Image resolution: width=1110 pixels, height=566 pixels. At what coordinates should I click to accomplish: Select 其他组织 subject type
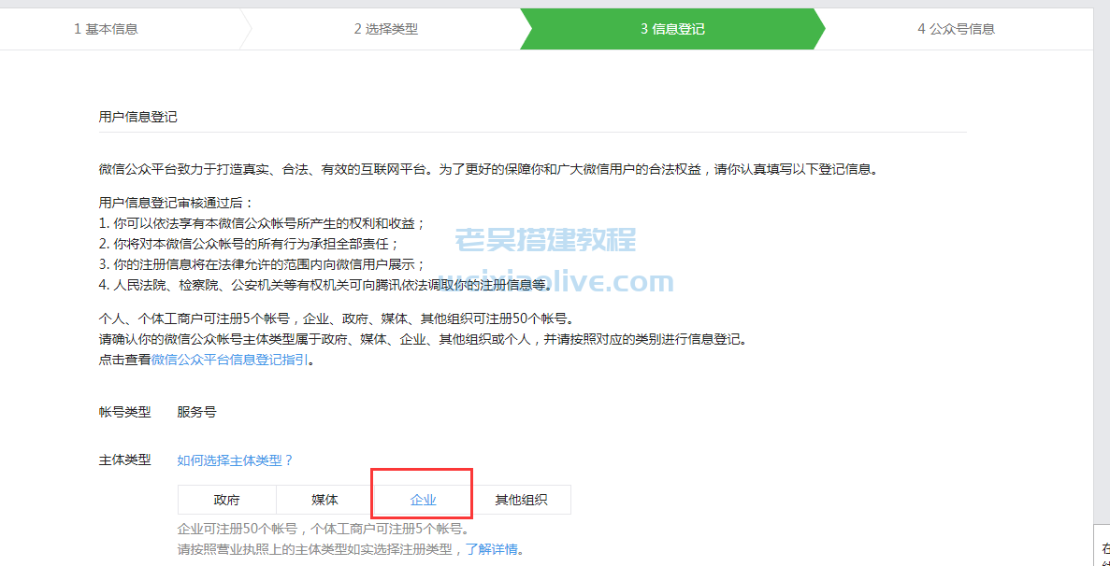522,499
